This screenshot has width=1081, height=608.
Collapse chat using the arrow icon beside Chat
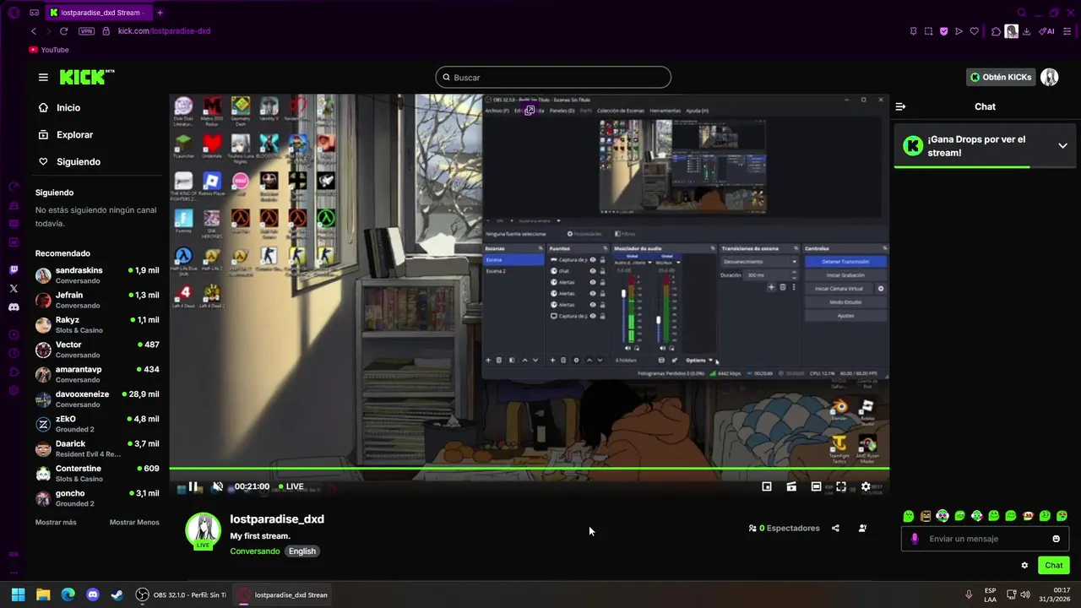coord(900,106)
